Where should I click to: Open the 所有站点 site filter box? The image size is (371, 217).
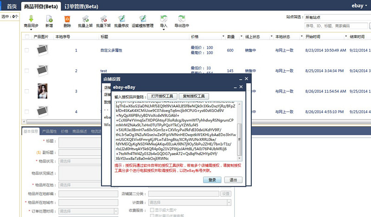click(338, 17)
